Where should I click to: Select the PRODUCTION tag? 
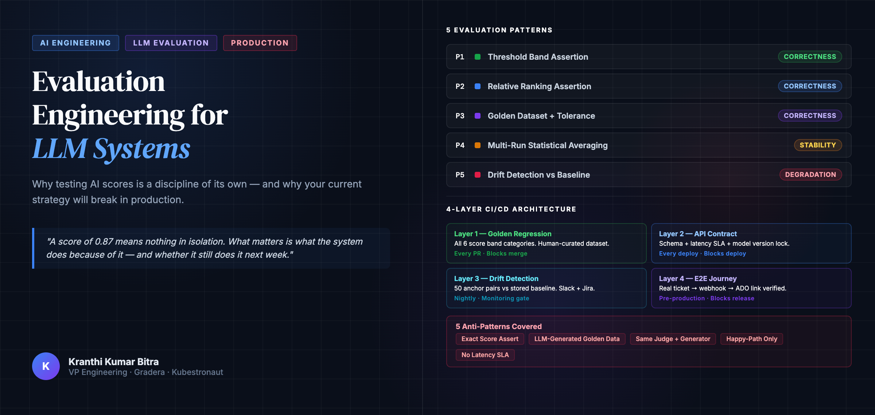click(x=260, y=43)
